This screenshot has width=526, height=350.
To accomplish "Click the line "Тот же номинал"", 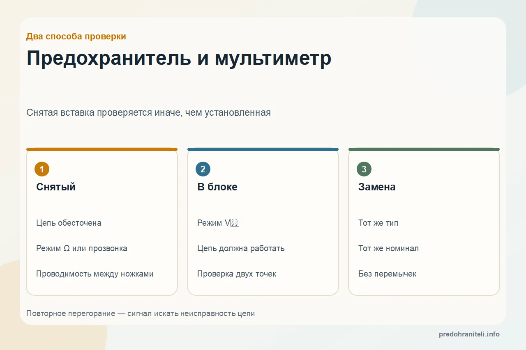I will [388, 248].
